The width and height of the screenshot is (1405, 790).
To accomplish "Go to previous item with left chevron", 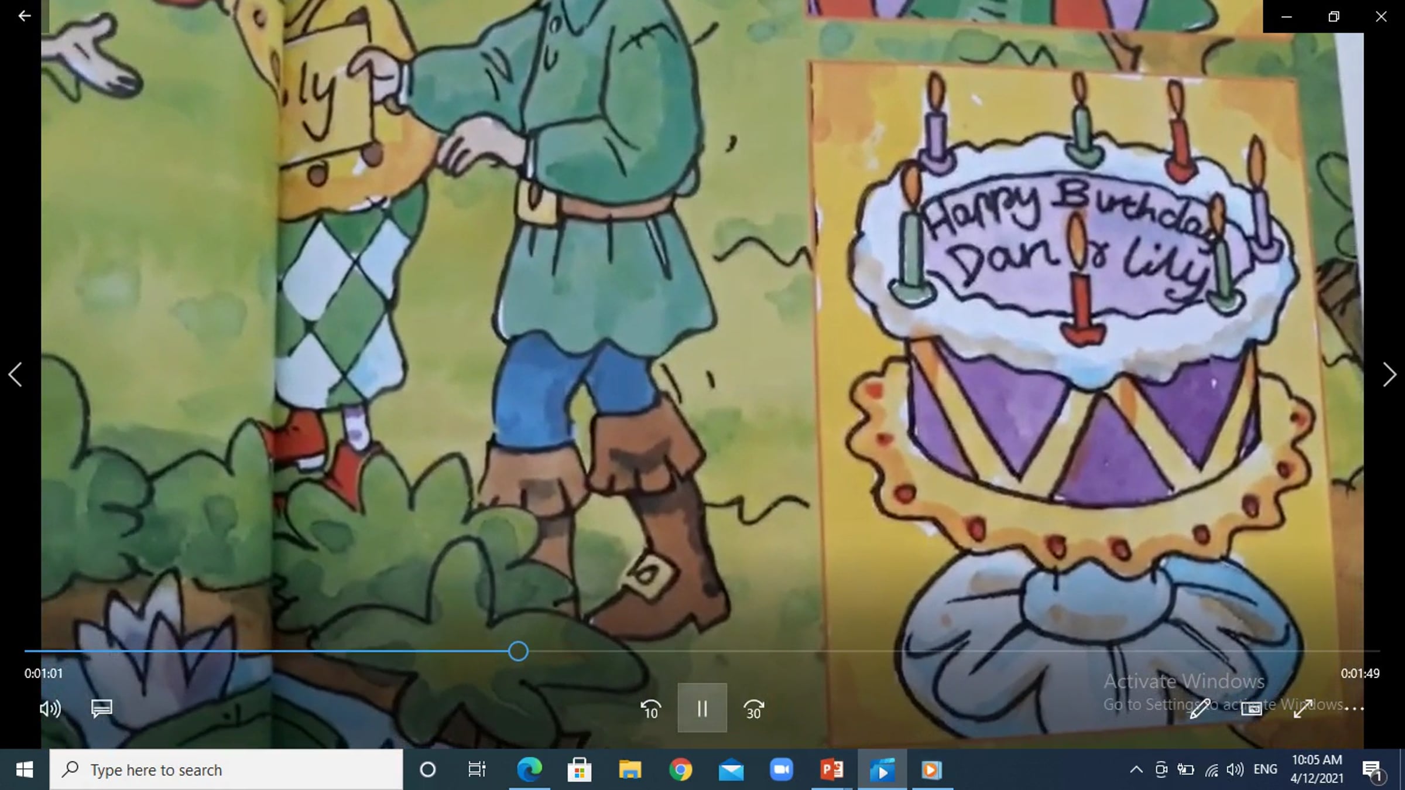I will 15,374.
